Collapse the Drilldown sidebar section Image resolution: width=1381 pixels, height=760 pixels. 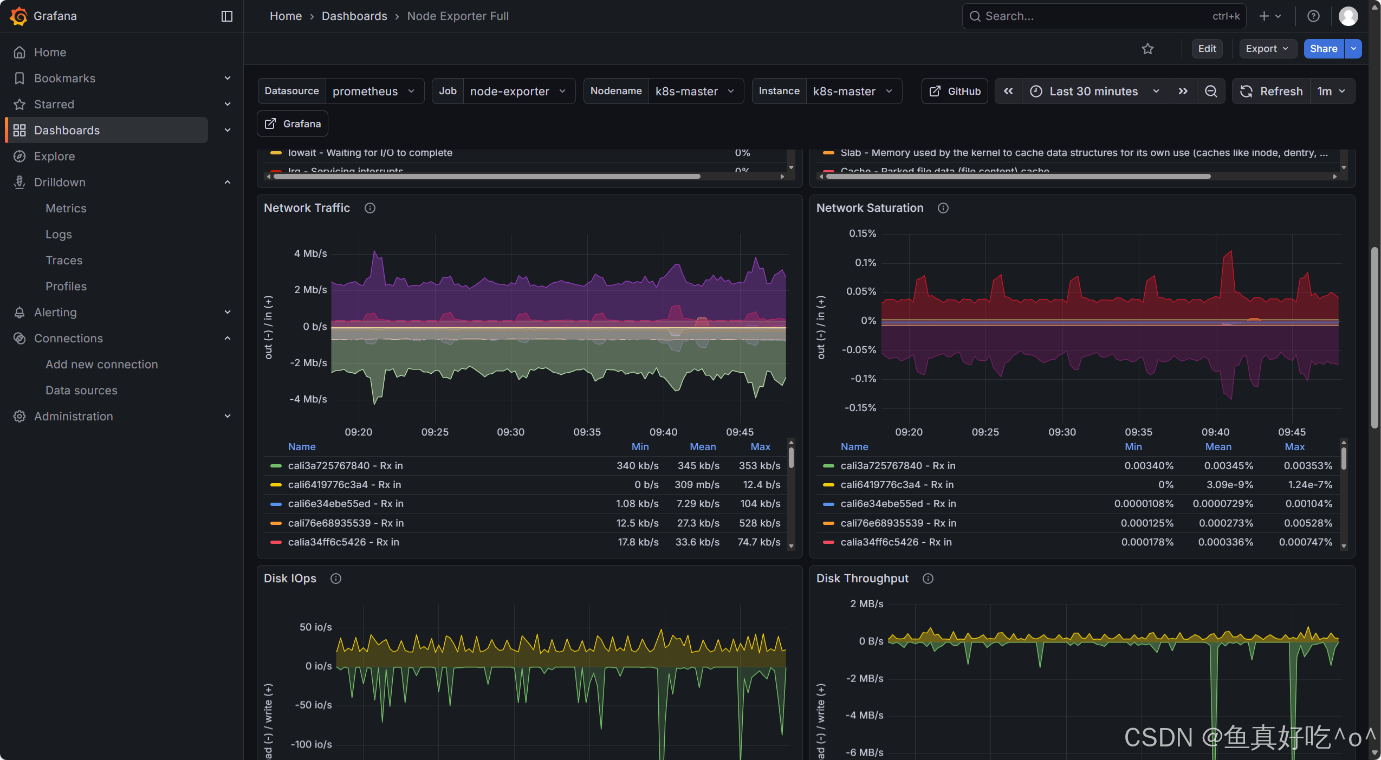coord(228,183)
